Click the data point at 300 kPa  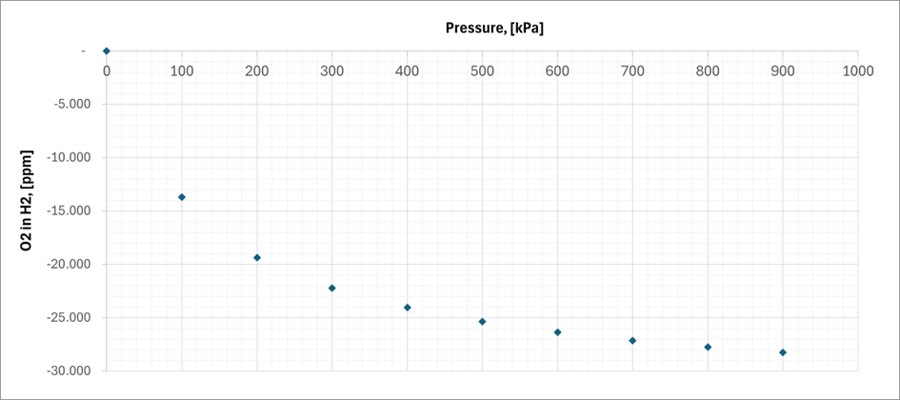(332, 289)
